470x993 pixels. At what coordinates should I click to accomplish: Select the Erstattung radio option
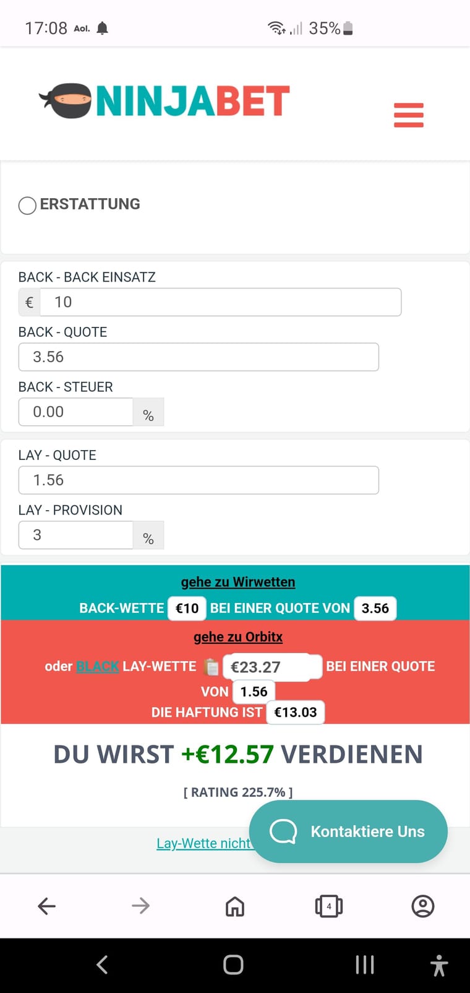click(27, 206)
